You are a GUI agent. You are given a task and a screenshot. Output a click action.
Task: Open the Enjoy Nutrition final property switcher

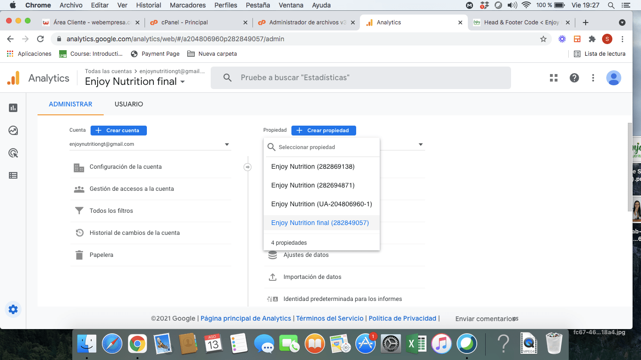pos(135,82)
